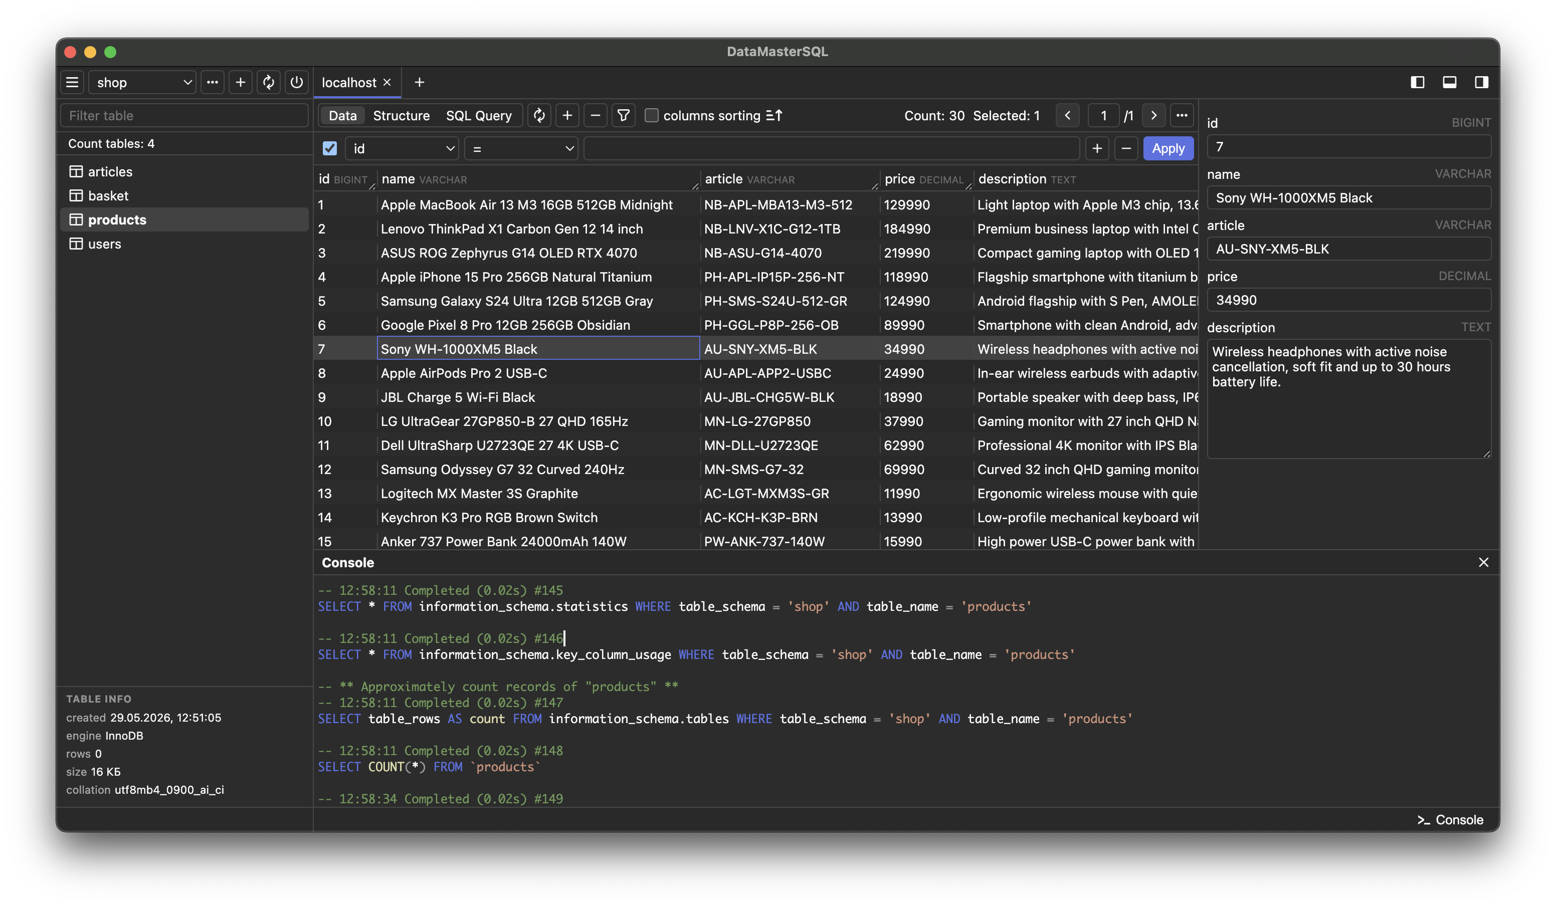Screen dimensions: 1556x906
Task: Toggle right details panel layout
Action: pos(1481,82)
